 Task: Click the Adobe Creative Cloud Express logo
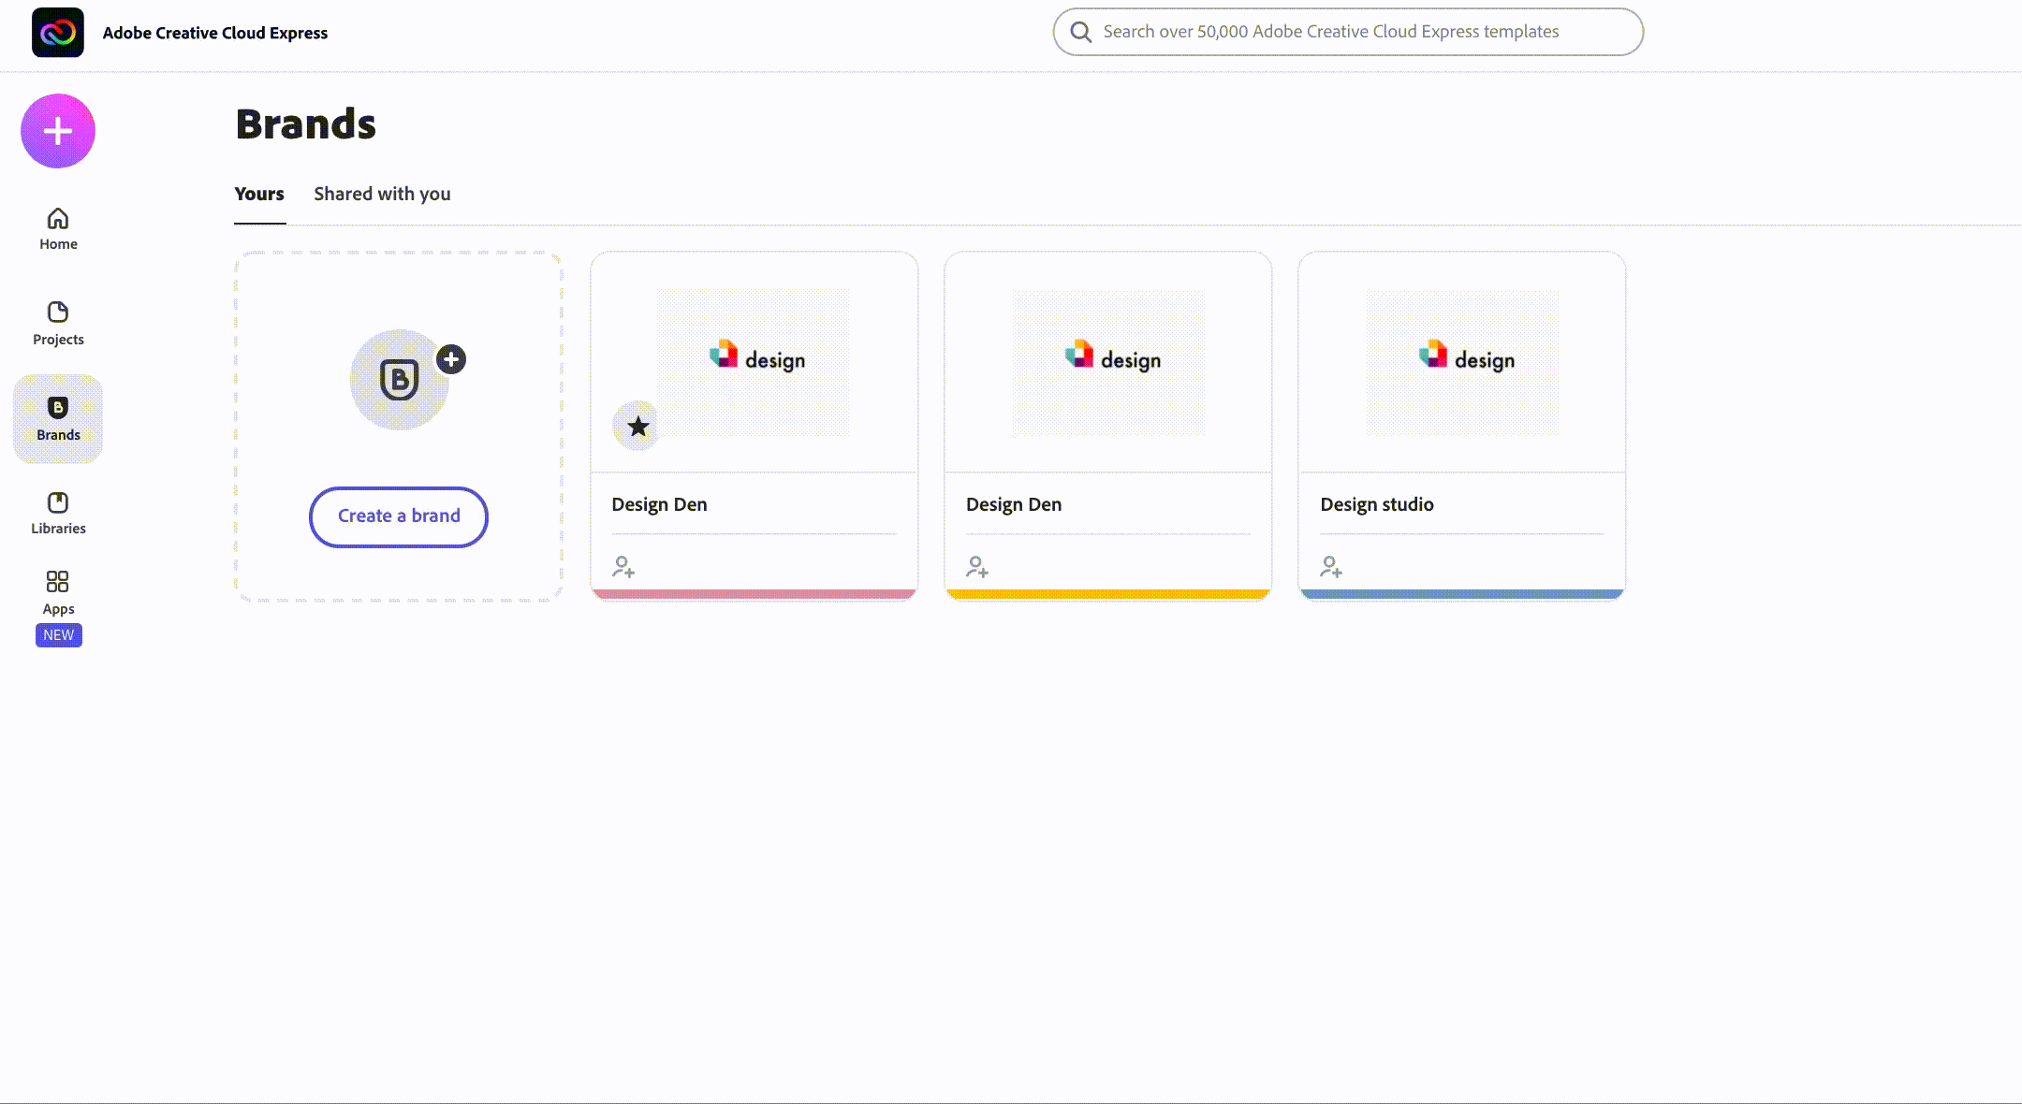(58, 33)
